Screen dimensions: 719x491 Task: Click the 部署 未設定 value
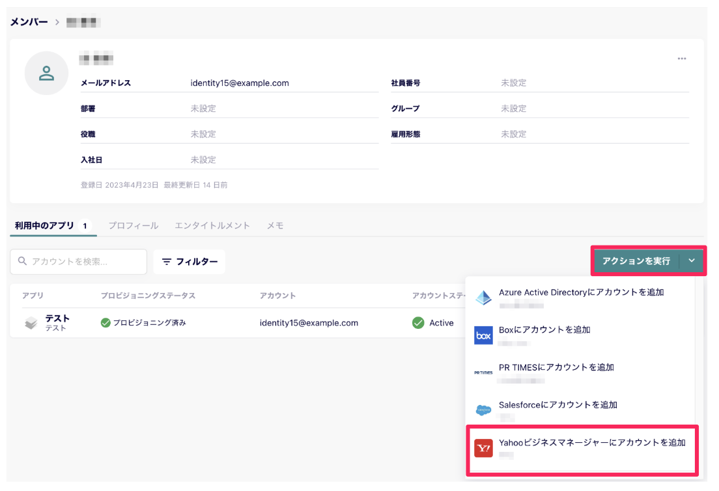tap(203, 109)
